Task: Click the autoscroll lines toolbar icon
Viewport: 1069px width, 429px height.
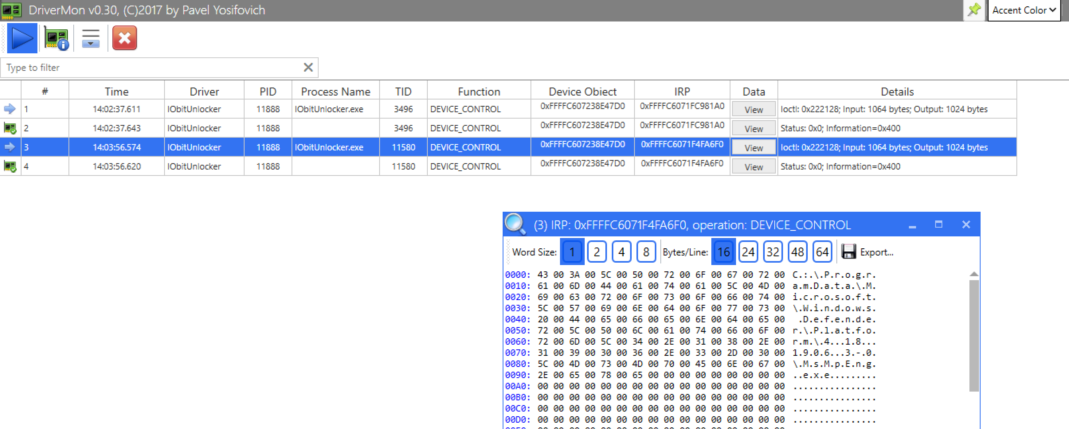Action: pos(90,39)
